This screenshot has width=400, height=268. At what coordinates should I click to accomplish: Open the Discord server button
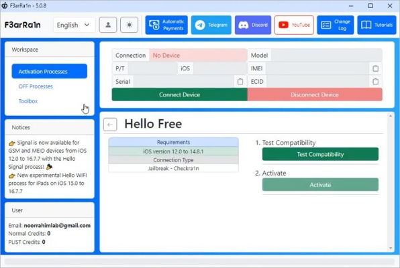(x=253, y=25)
